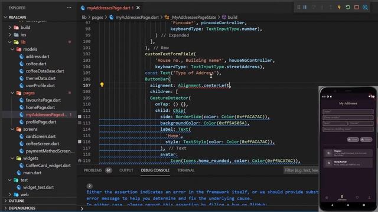Image resolution: width=378 pixels, height=212 pixels.
Task: Tap the profile bottom nav icon in emulator
Action: click(369, 198)
